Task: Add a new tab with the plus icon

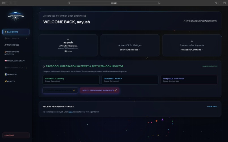Action: [220, 3]
